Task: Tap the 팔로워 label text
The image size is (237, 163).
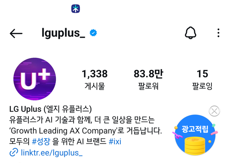Action: click(x=148, y=86)
